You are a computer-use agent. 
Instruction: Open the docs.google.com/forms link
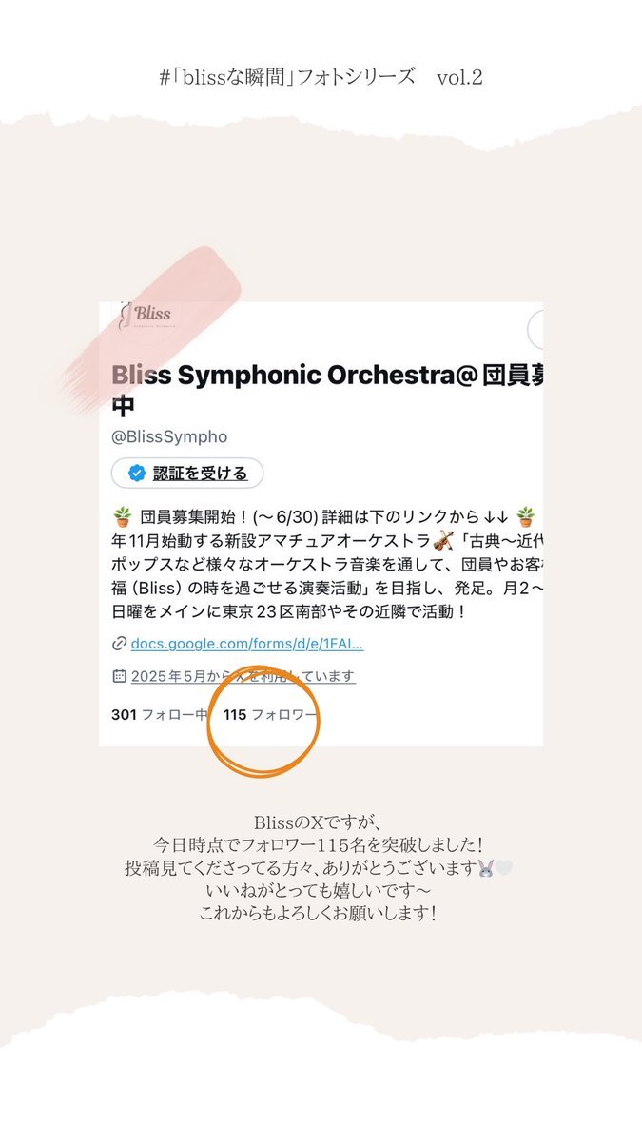pos(247,644)
